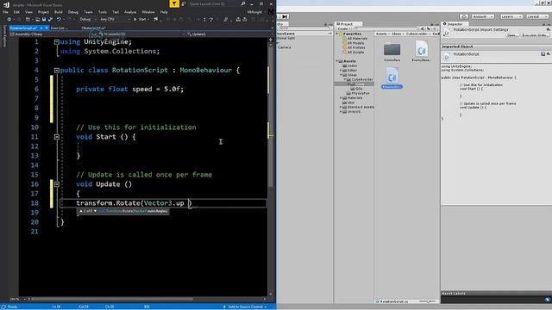The image size is (552, 310).
Task: Expand the Materials folder in Assets
Action: click(x=341, y=97)
